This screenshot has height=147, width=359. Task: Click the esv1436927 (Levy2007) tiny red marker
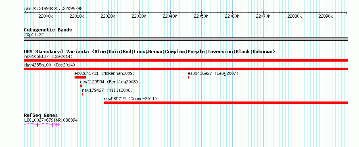pyautogui.click(x=188, y=77)
